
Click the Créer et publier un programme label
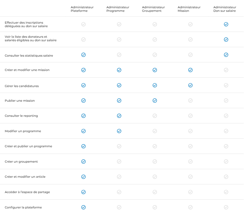[x=29, y=146]
